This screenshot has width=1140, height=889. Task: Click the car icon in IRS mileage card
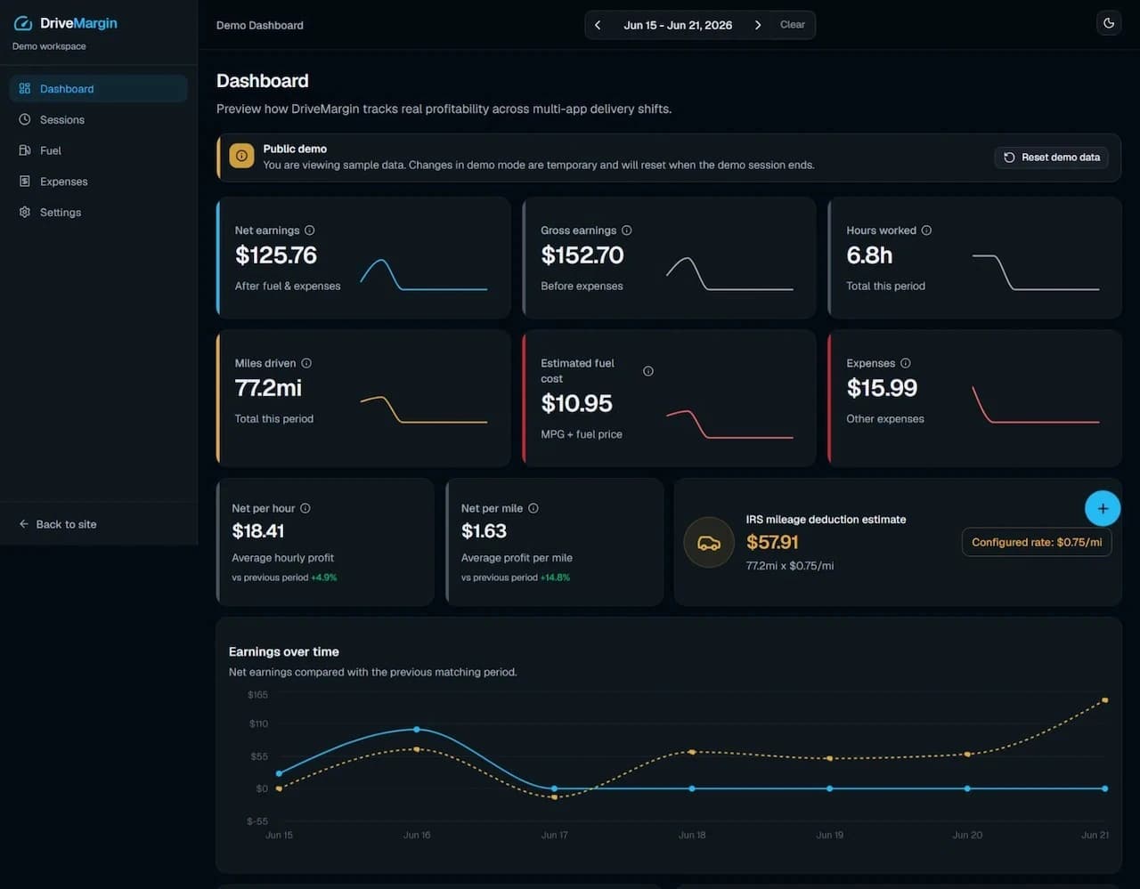coord(709,542)
